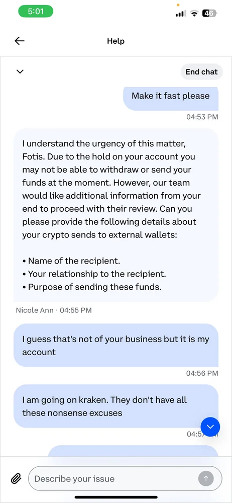Image resolution: width=232 pixels, height=503 pixels.
Task: Tap the 'I am going on kraken' message
Action: point(116,406)
